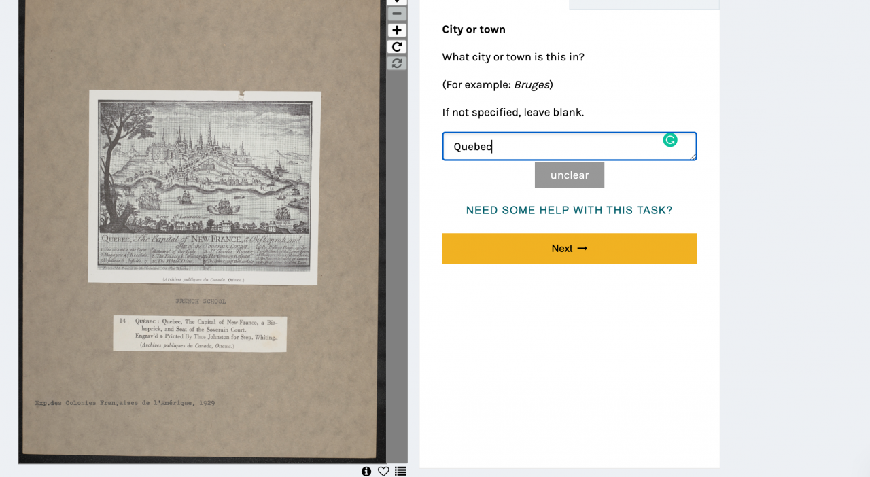Zoom out with the minus button
870x477 pixels.
coord(397,14)
